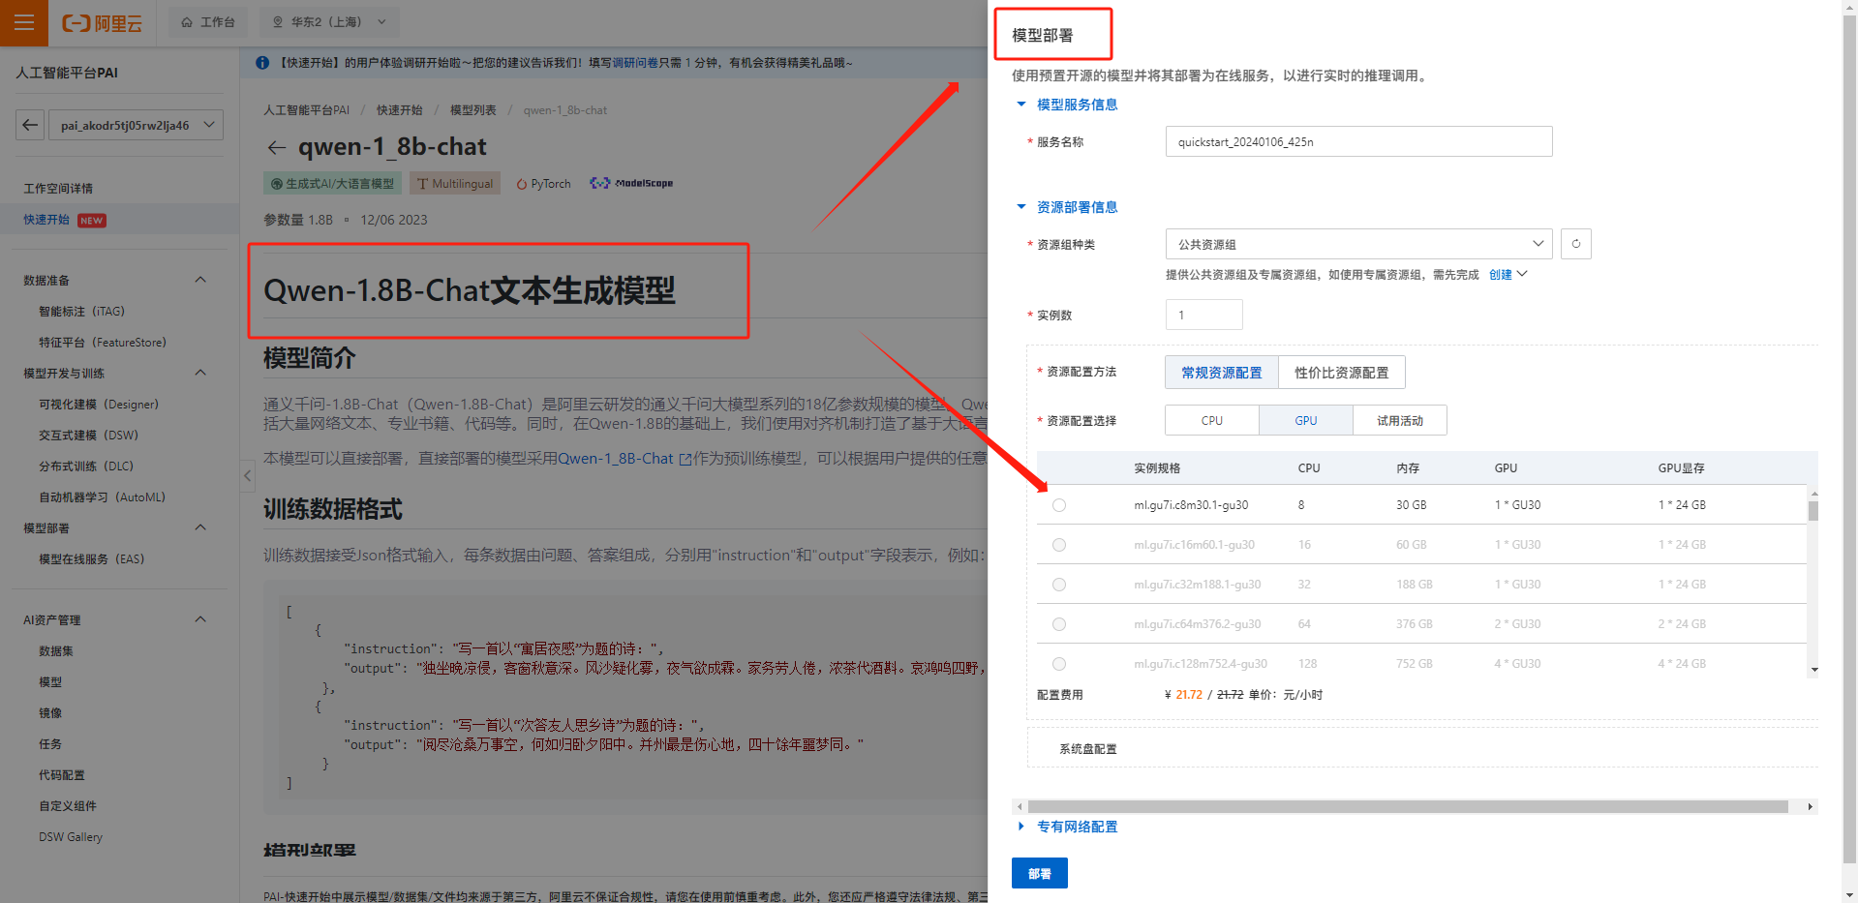Click the NEW badge next to 快速开始
The height and width of the screenshot is (903, 1858).
tap(92, 221)
